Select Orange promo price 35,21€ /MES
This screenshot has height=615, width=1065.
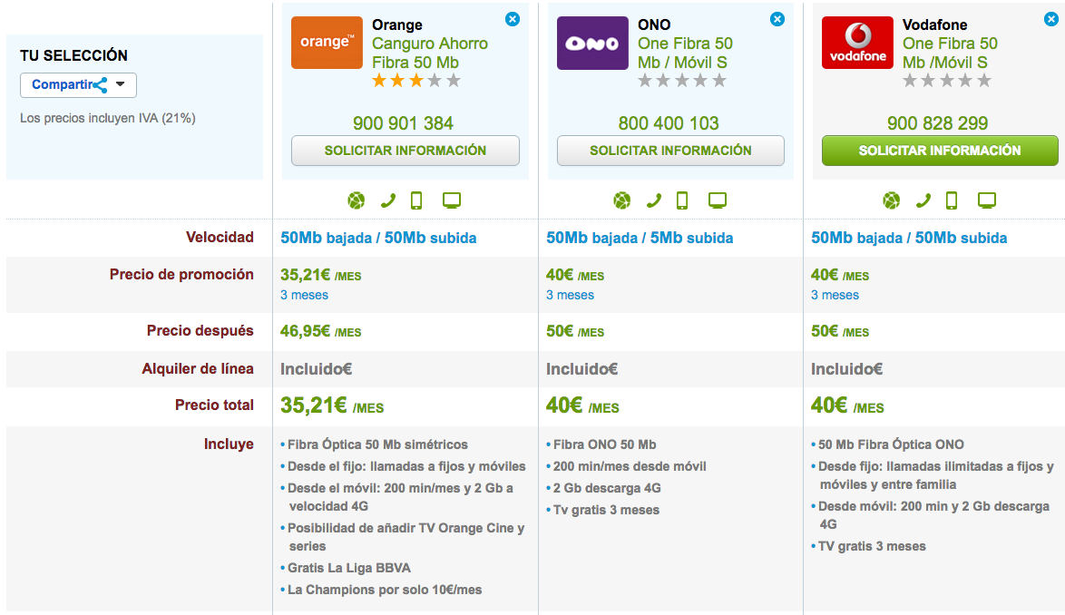click(320, 275)
